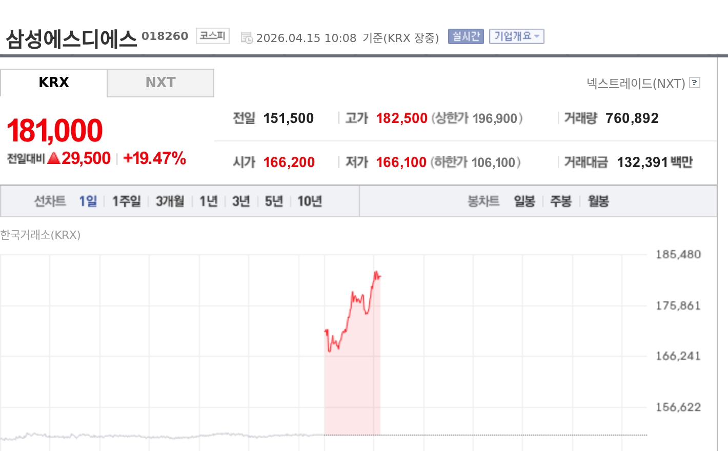
Task: Click the red intraday price line peak
Action: (x=376, y=272)
